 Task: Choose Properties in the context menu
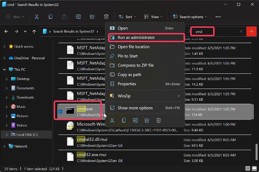point(145,84)
